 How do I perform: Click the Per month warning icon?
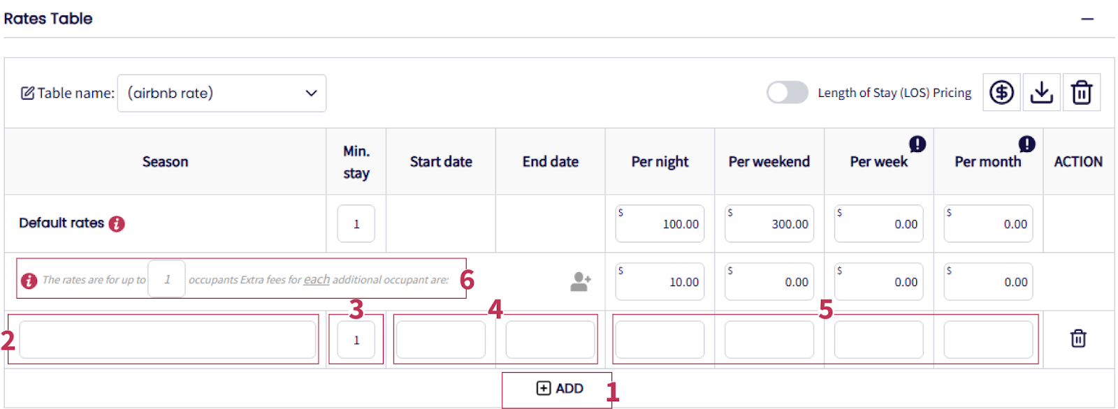click(1026, 144)
